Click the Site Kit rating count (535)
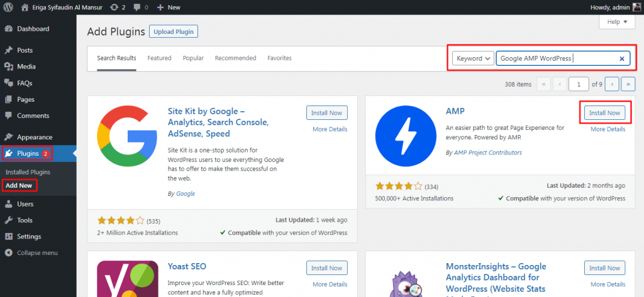The height and width of the screenshot is (297, 644). tap(153, 221)
